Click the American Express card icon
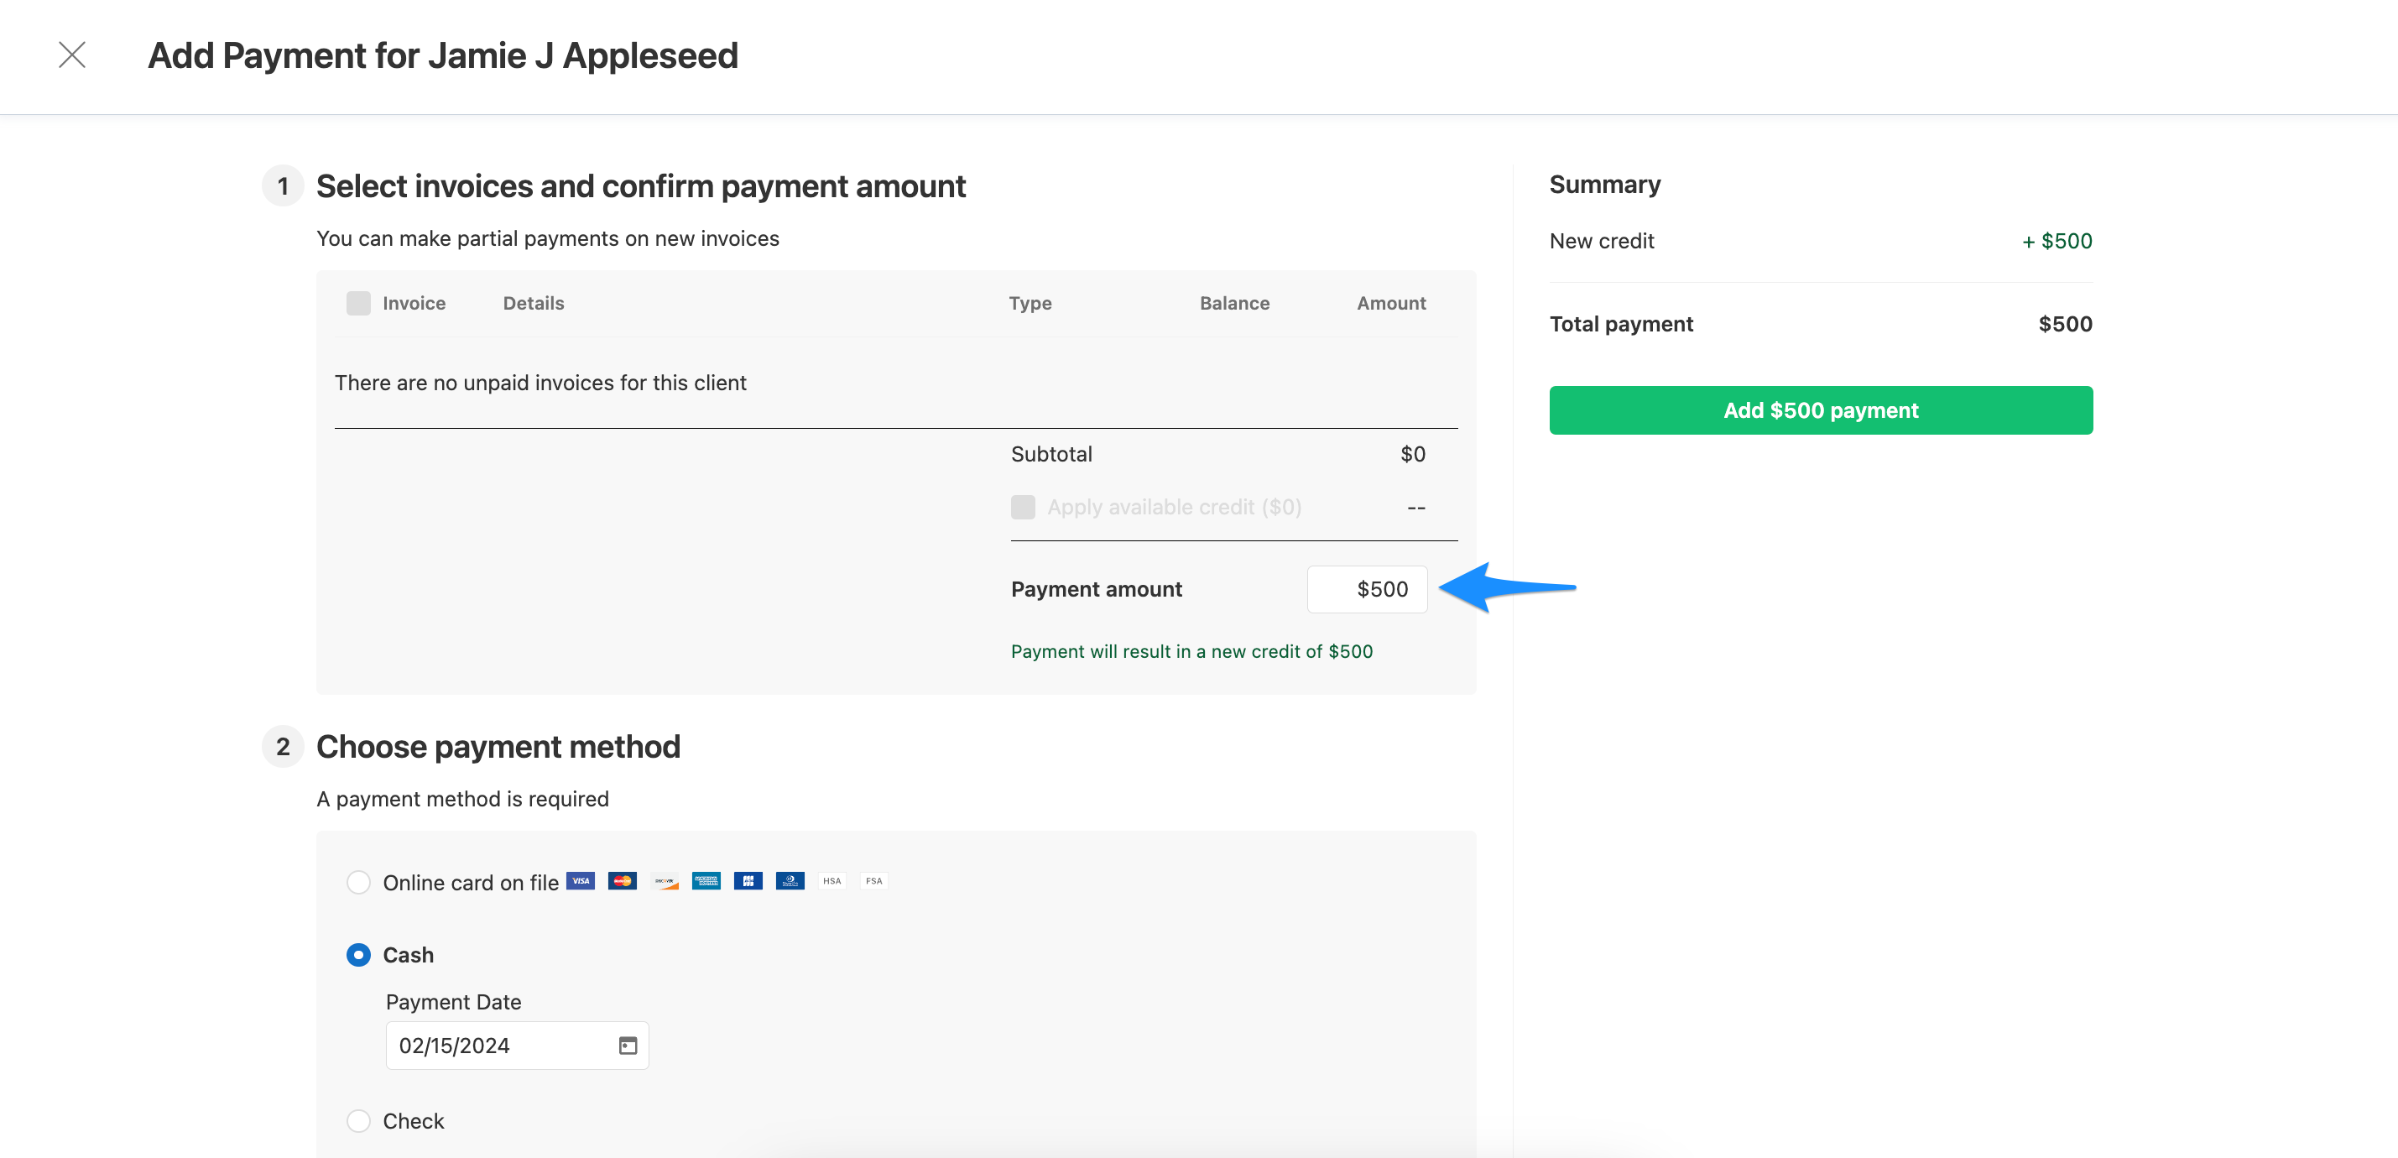This screenshot has width=2398, height=1158. point(706,880)
